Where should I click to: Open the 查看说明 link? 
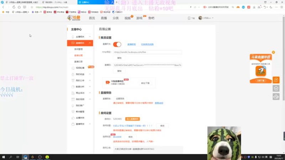click(x=159, y=103)
